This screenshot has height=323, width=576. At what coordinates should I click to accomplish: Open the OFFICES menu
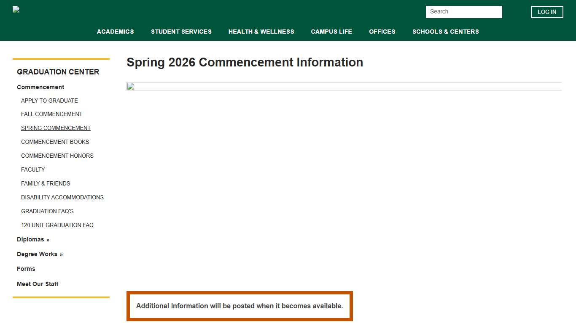pyautogui.click(x=382, y=32)
